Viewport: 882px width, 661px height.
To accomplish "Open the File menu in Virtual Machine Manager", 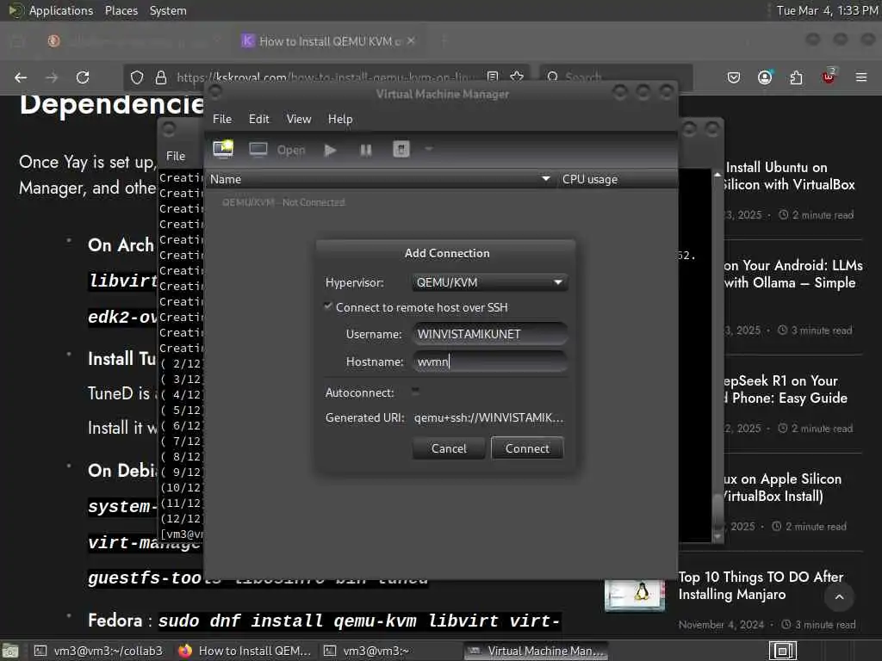I will point(221,119).
